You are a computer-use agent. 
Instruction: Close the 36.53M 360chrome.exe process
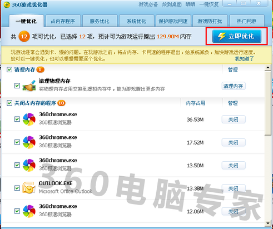coord(234,120)
